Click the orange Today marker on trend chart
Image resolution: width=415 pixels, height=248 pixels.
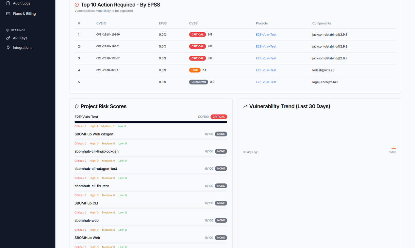[393, 148]
